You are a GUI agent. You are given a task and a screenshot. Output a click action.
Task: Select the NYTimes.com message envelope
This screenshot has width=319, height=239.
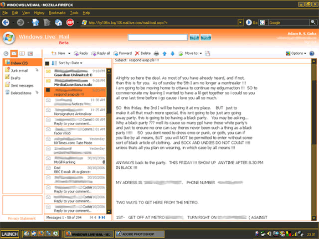click(x=48, y=139)
